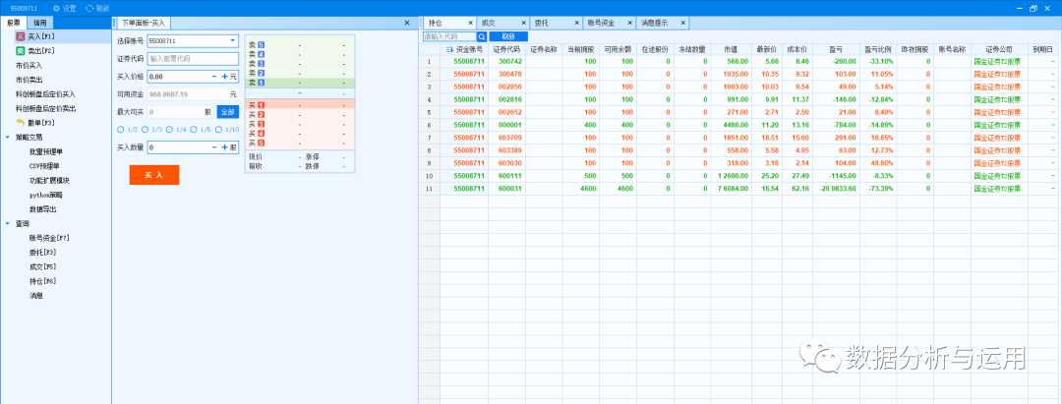Select the 1/10 position radio button
This screenshot has height=404, width=1062.
218,129
